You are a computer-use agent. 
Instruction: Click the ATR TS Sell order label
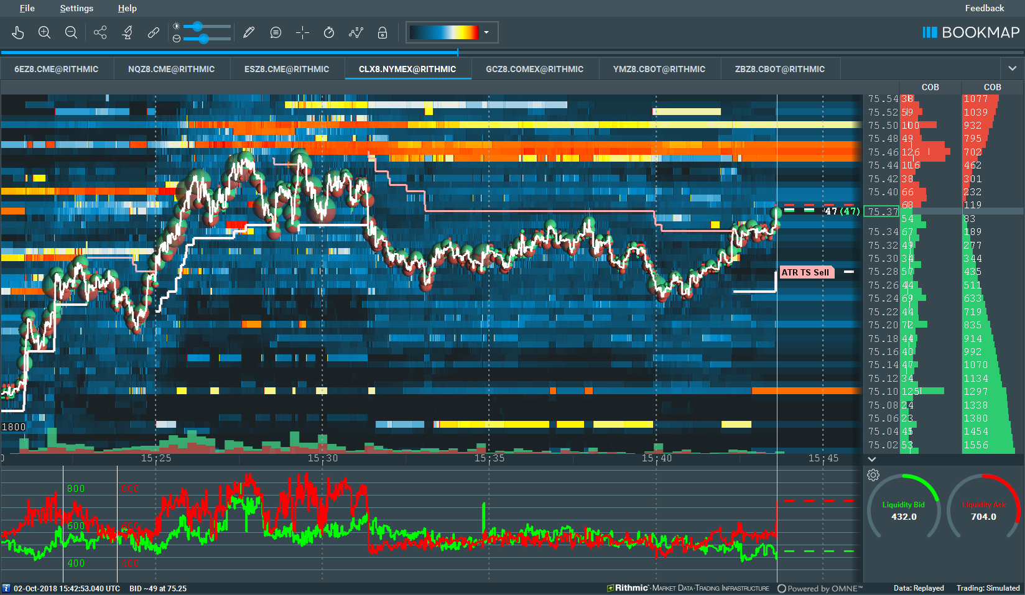click(806, 272)
